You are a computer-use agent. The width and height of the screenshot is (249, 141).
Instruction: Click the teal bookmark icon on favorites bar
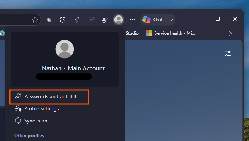[2, 33]
